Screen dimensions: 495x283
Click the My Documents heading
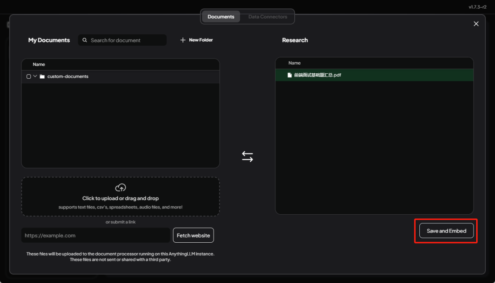[x=49, y=40]
